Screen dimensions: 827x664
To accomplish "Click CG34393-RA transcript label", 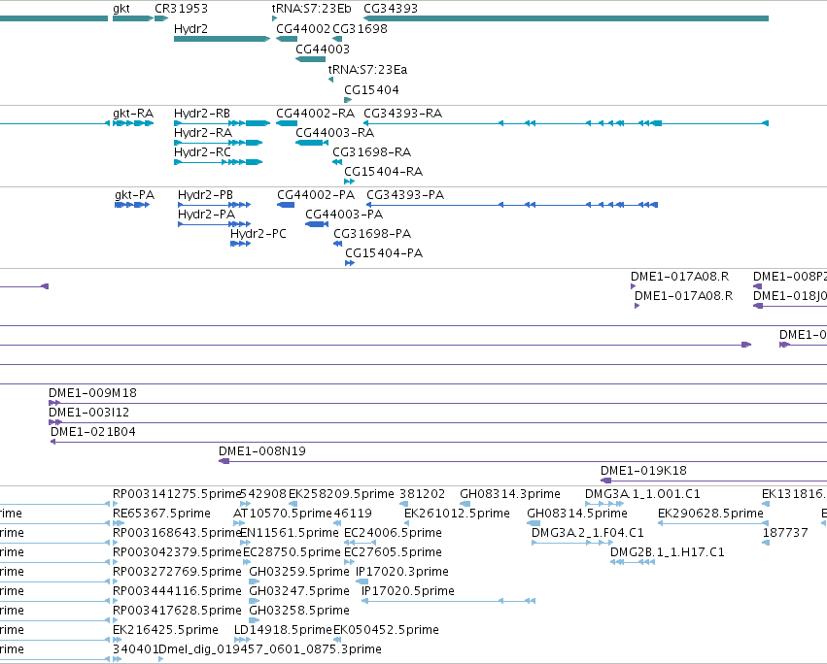I will pos(403,114).
